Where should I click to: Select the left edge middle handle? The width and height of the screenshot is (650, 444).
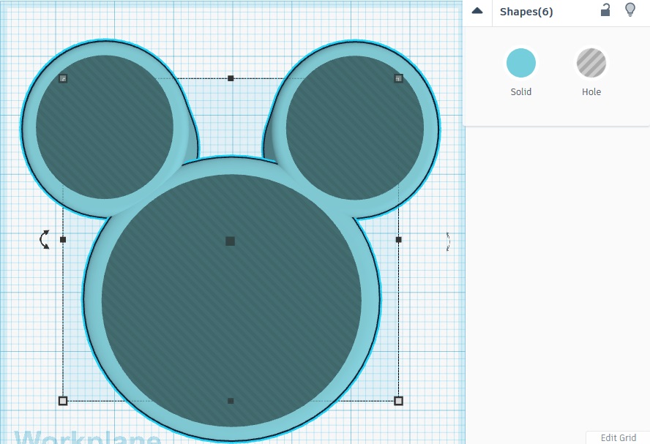pyautogui.click(x=63, y=239)
